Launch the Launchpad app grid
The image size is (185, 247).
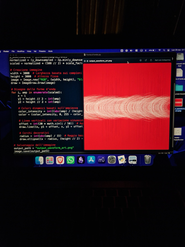point(50,160)
